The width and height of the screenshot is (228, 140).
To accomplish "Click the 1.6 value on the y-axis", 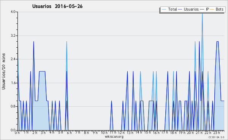I will 13,83.
